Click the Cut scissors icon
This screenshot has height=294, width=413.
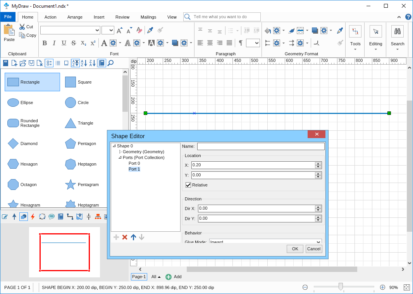point(22,27)
